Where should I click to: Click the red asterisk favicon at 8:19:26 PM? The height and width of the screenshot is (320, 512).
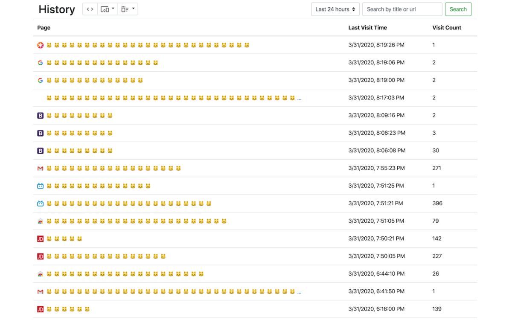click(x=41, y=45)
